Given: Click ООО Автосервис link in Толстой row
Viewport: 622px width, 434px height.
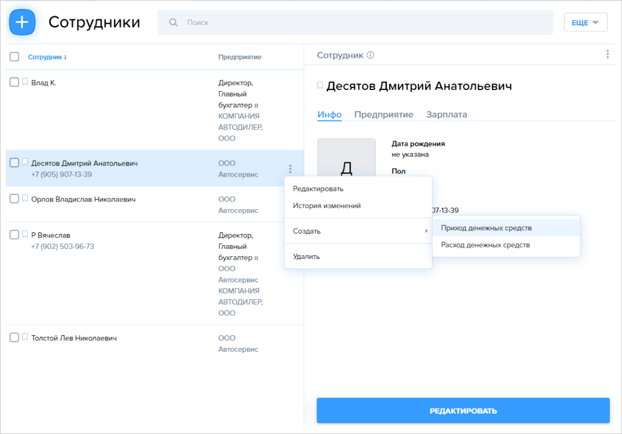Looking at the screenshot, I should click(238, 343).
